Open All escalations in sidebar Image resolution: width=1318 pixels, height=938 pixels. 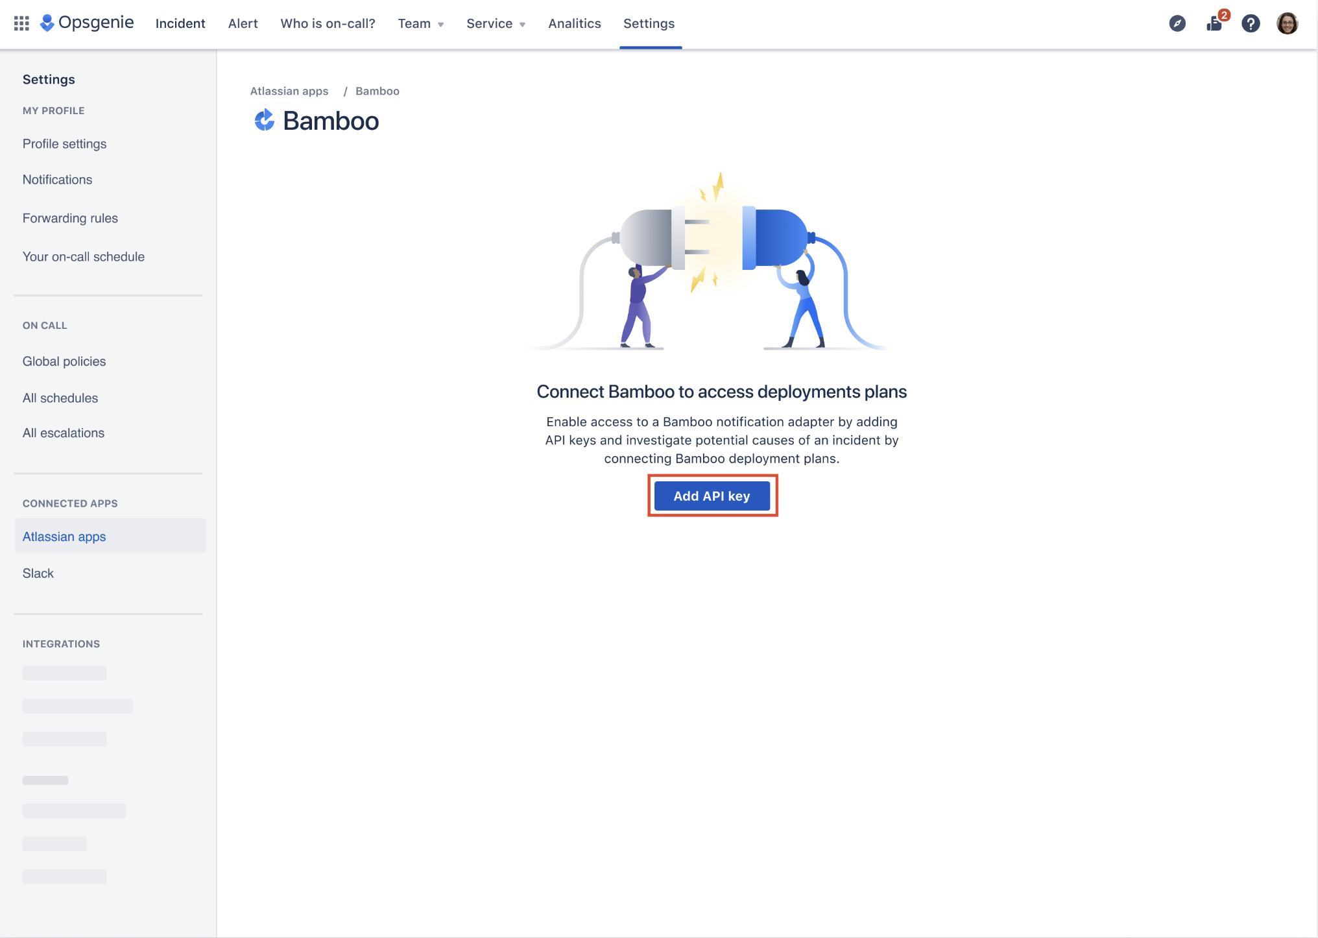tap(63, 433)
